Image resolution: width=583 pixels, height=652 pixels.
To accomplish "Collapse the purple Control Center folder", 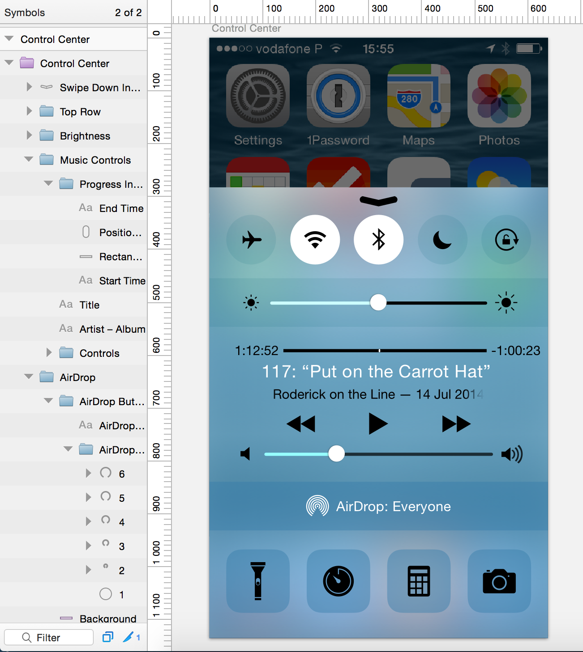I will (x=9, y=63).
